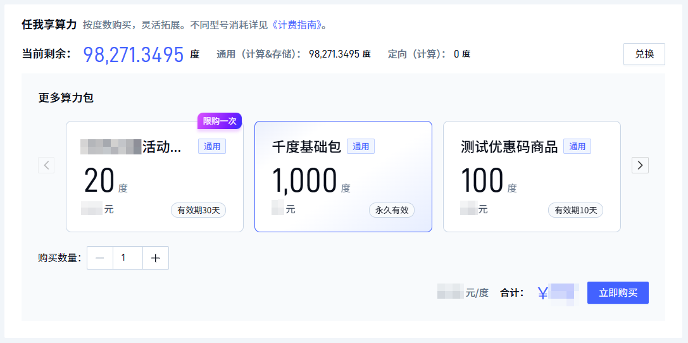Click the 有效期10天 validity label
Image resolution: width=688 pixels, height=343 pixels.
575,210
